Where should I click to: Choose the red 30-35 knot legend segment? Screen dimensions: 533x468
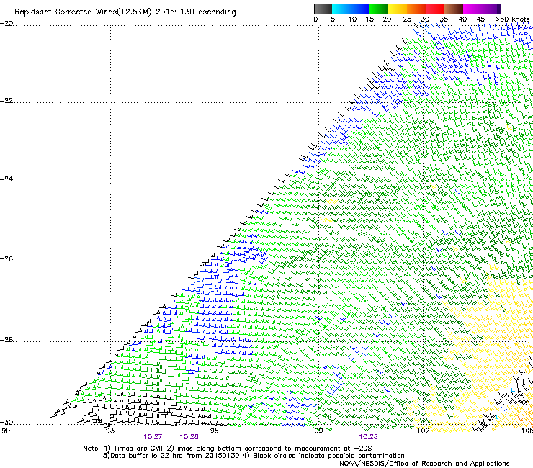[435, 9]
